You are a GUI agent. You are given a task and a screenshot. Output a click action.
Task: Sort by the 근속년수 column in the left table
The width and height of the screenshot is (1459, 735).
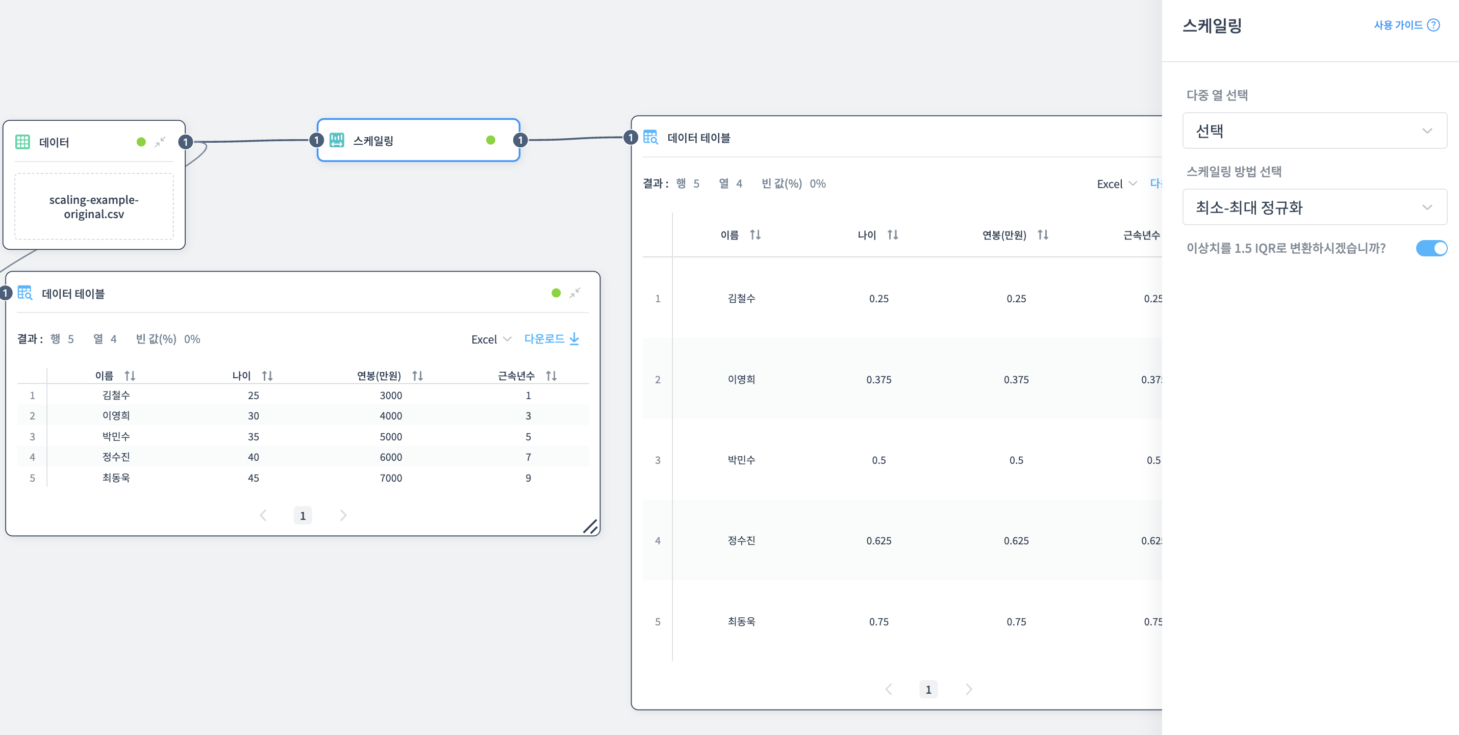(551, 376)
